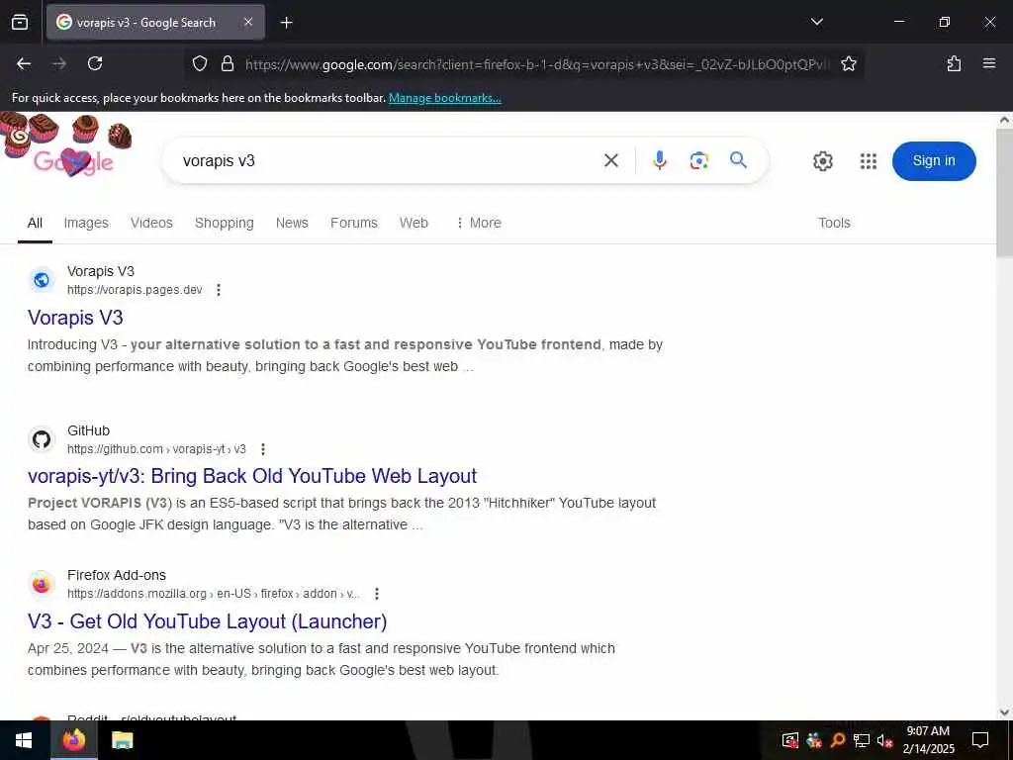
Task: Submit search with magnifier icon
Action: pos(738,159)
